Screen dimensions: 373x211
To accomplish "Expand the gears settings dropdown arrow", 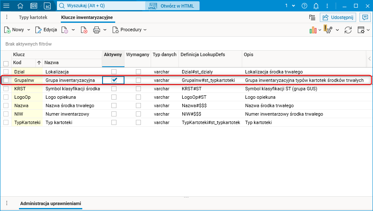I will click(337, 30).
